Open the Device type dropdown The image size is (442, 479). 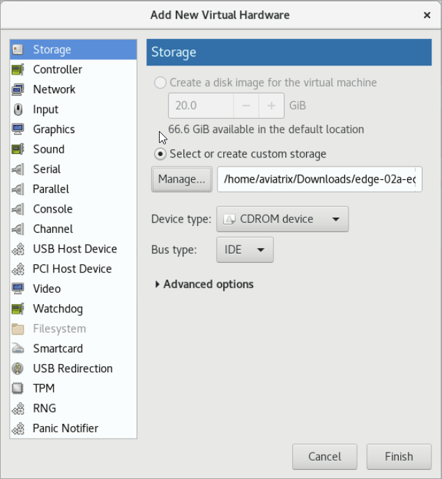(282, 219)
